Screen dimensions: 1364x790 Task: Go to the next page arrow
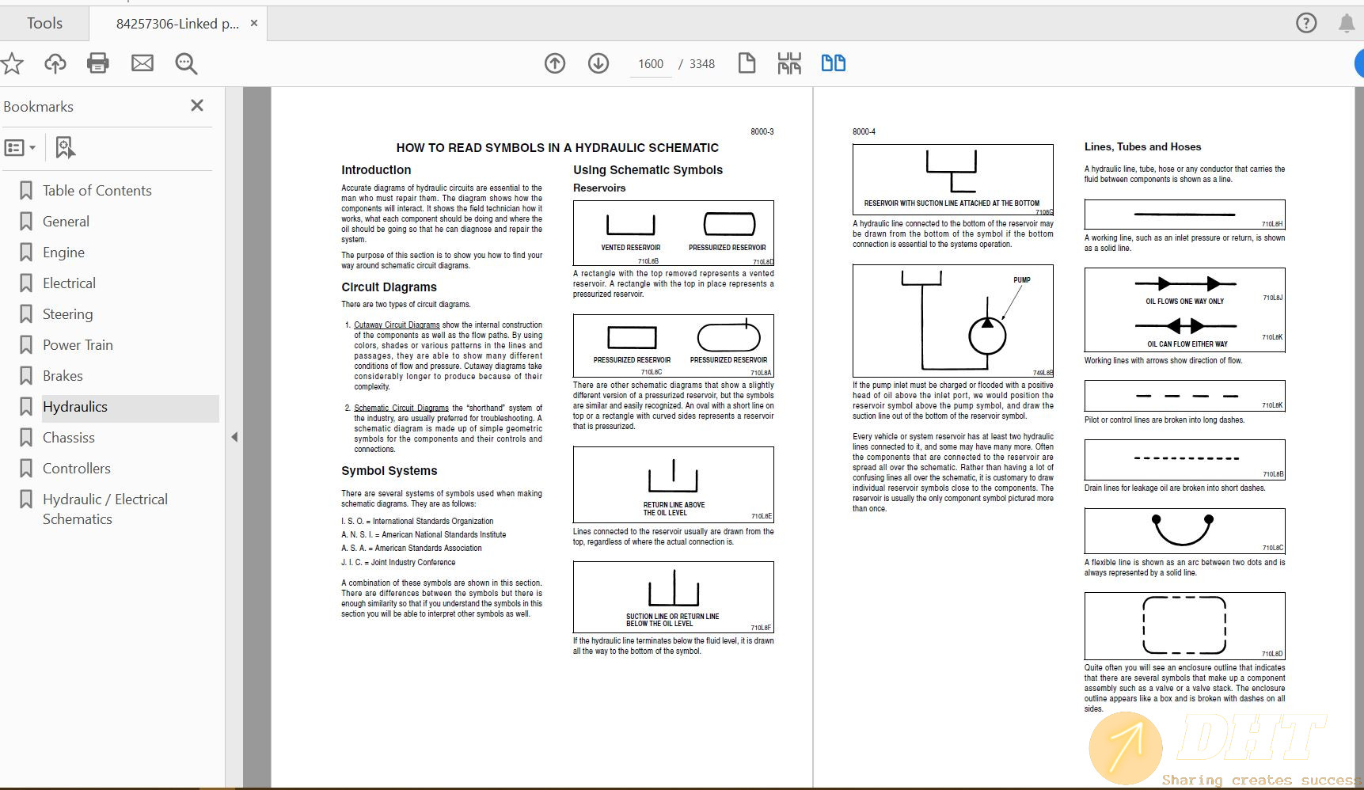[598, 63]
